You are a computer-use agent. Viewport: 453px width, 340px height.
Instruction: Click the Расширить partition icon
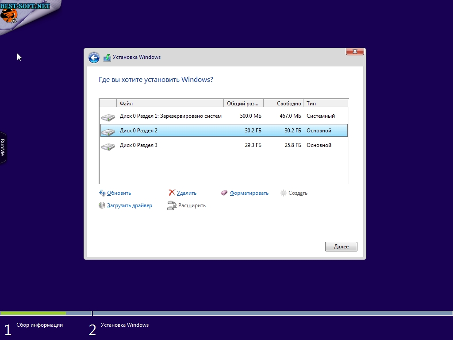(x=172, y=205)
